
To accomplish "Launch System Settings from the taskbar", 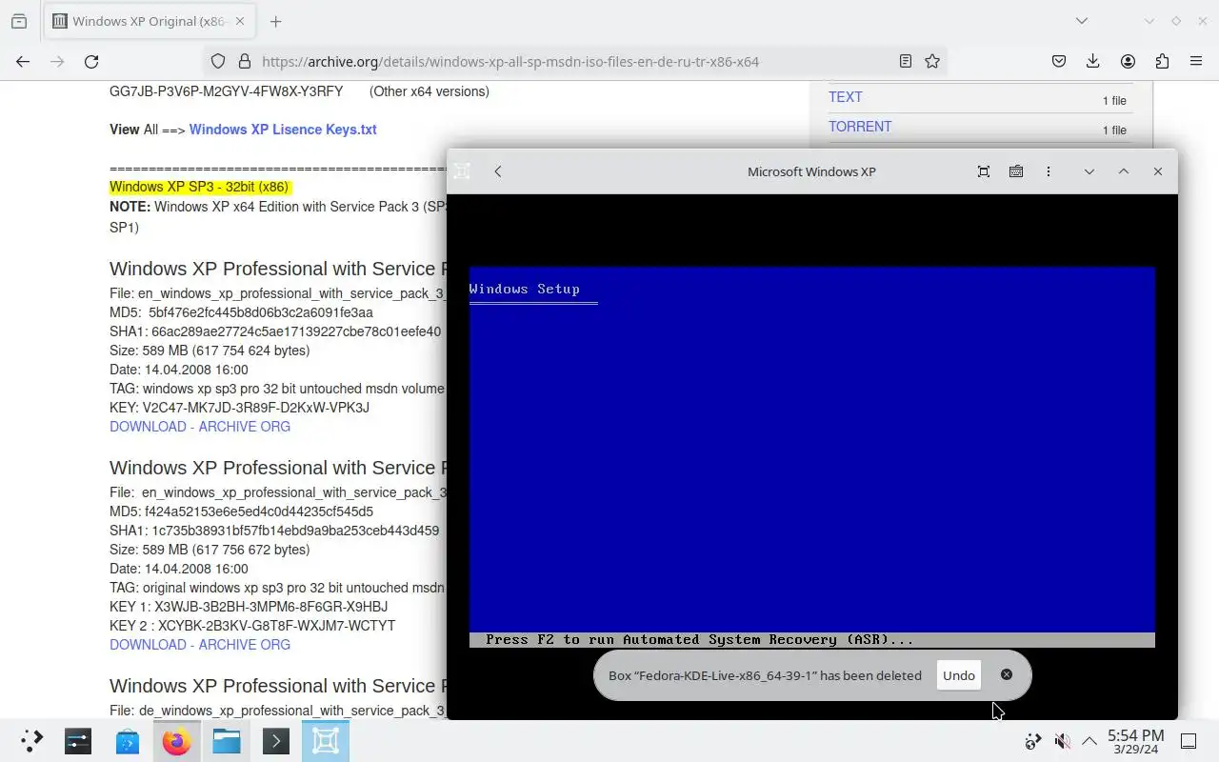I will [78, 741].
